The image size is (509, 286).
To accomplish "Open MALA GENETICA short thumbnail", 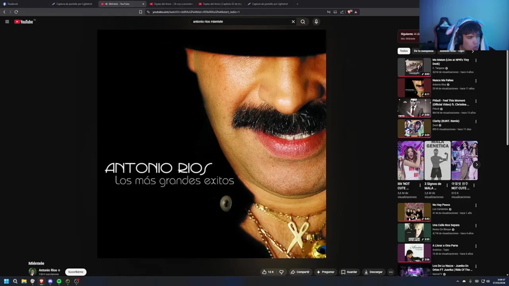I will coord(437,160).
